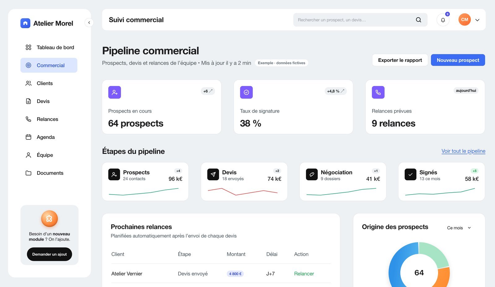Image resolution: width=495 pixels, height=287 pixels.
Task: Open the Ce mois period dropdown
Action: (x=459, y=228)
